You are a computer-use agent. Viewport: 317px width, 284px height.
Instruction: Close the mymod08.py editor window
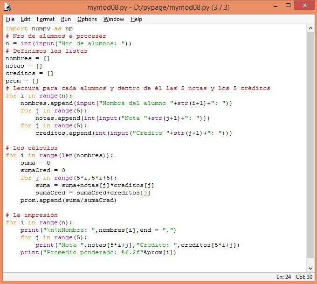(305, 6)
